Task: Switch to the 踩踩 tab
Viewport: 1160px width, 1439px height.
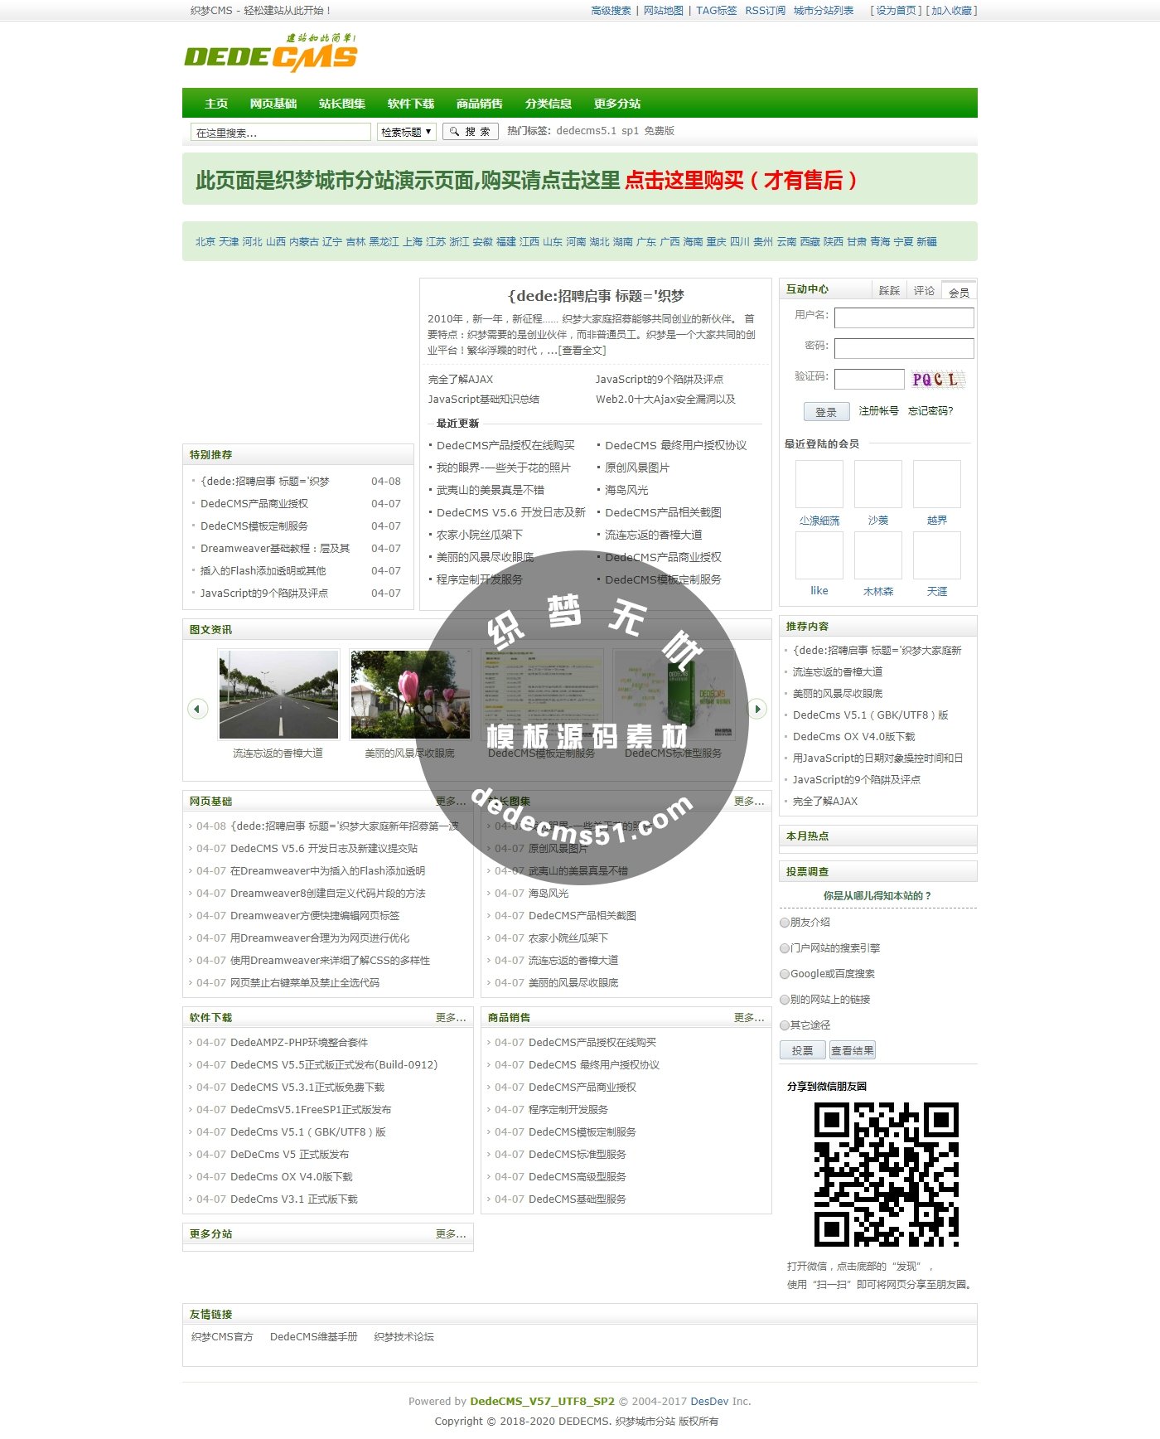Action: point(889,291)
